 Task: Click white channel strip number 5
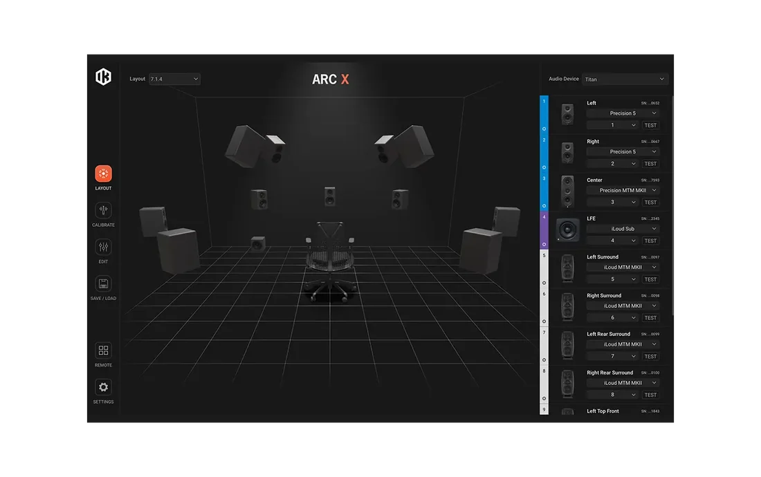point(544,268)
